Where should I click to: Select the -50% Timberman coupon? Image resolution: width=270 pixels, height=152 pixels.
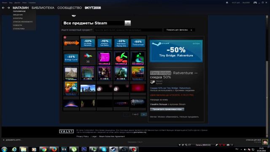pyautogui.click(x=138, y=43)
